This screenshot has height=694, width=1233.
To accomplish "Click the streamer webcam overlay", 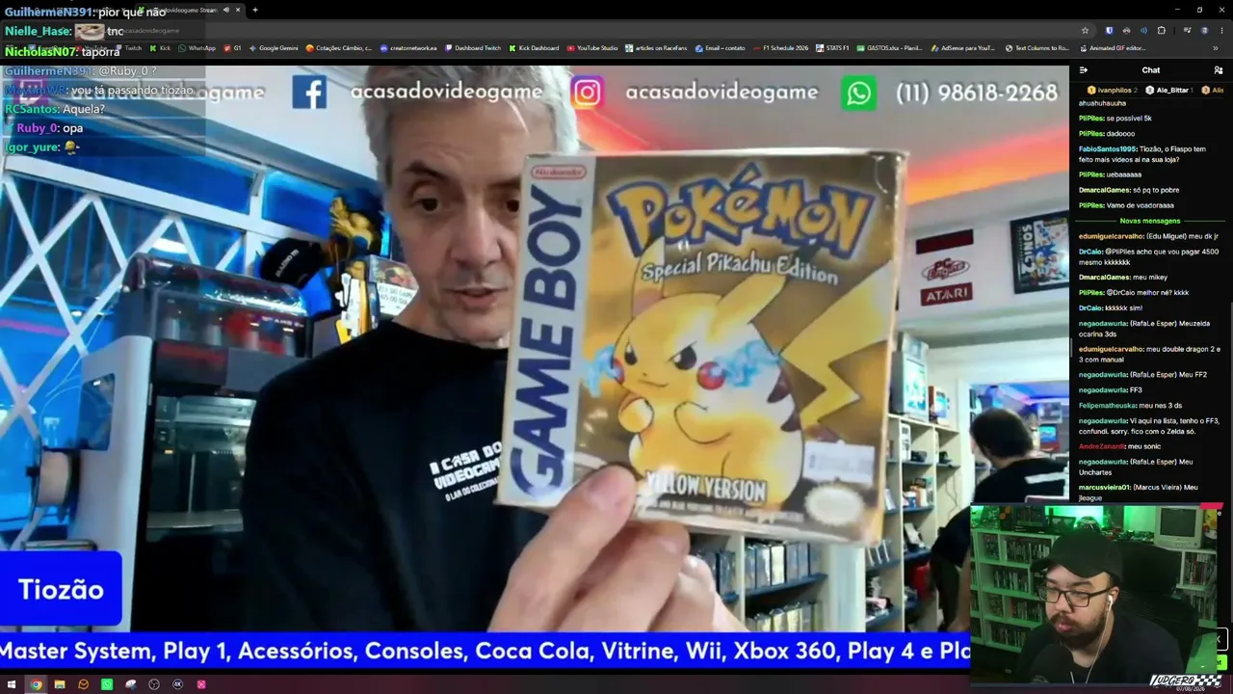I will click(1096, 596).
